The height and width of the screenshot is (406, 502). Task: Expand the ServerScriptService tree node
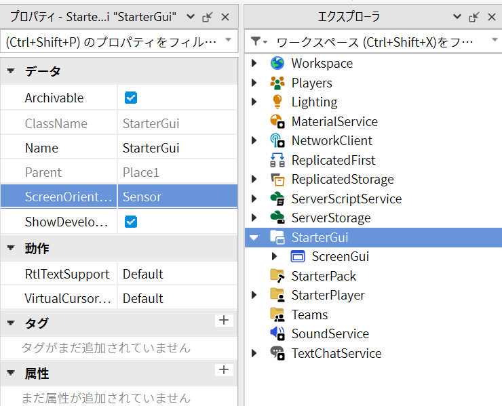click(x=254, y=199)
